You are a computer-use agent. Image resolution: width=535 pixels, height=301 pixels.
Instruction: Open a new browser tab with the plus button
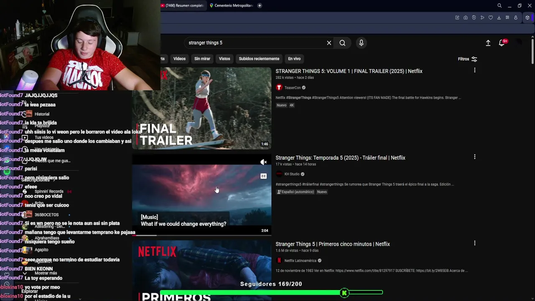pyautogui.click(x=260, y=5)
